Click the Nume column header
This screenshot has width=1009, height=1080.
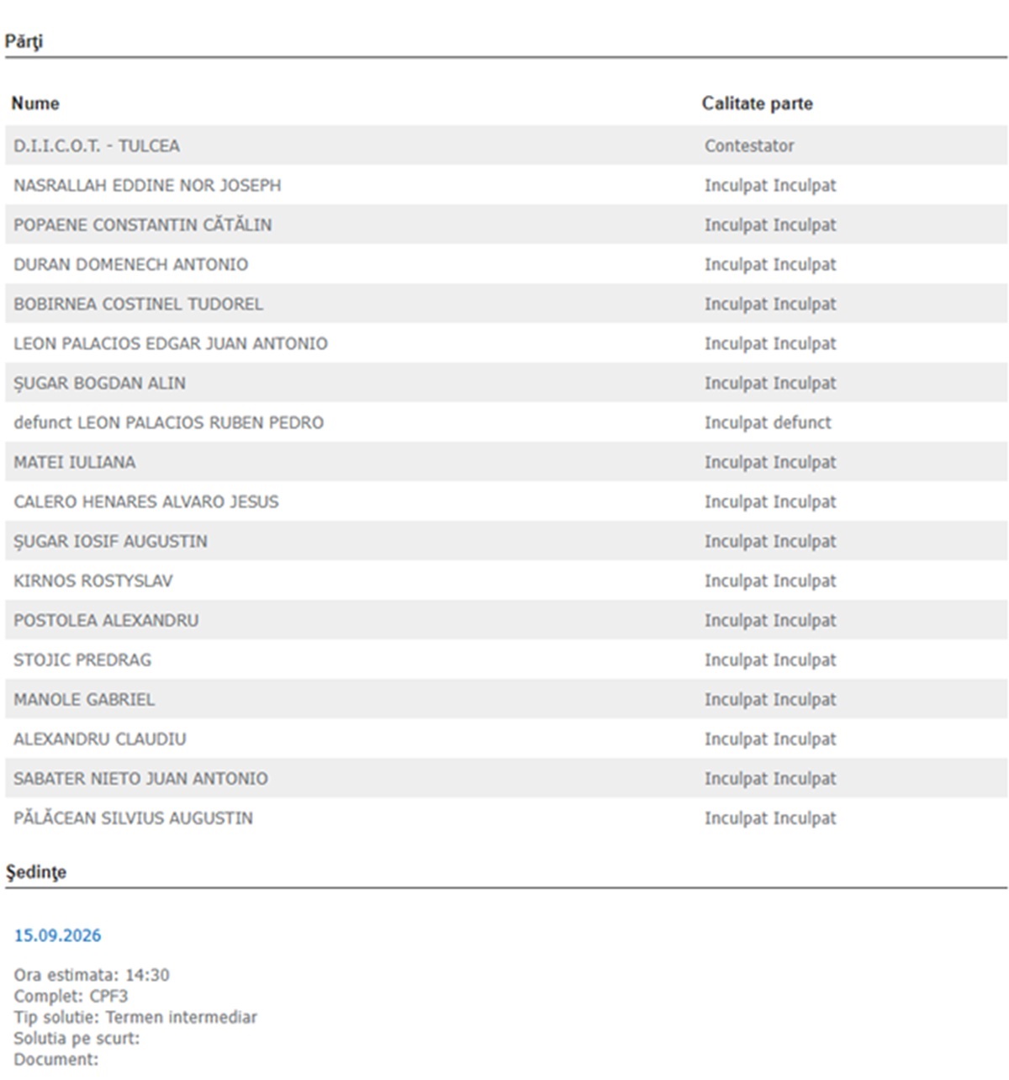pyautogui.click(x=35, y=103)
